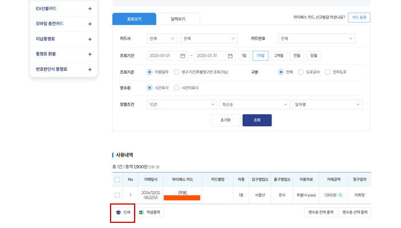
Task: Open calendar icon for end date 2025-01-31
Action: pyautogui.click(x=230, y=55)
